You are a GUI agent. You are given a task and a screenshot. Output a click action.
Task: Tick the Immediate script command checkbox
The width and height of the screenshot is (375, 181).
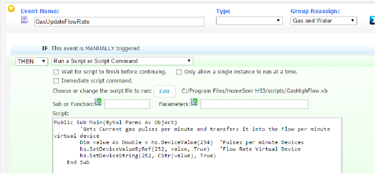click(56, 81)
